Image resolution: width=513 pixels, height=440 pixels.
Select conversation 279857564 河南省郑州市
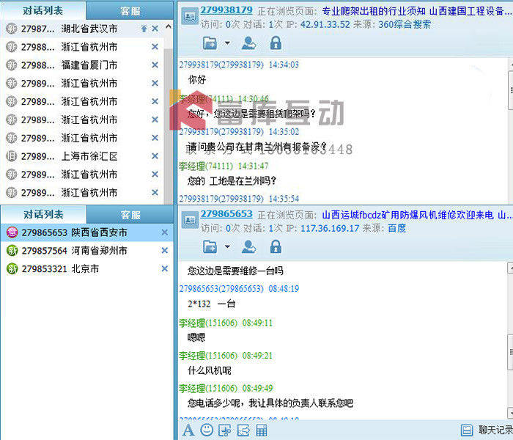86,251
